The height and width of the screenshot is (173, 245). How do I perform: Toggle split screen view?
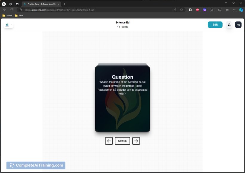(220, 10)
